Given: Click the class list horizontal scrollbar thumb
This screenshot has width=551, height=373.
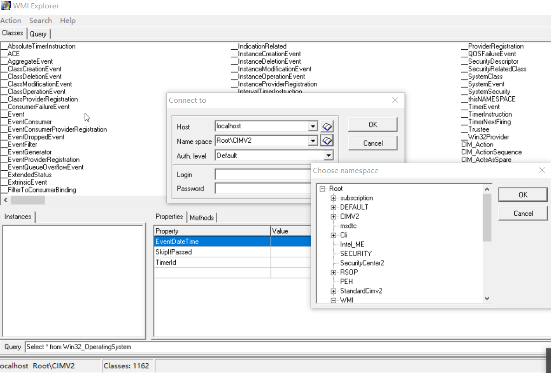Looking at the screenshot, I should 27,200.
